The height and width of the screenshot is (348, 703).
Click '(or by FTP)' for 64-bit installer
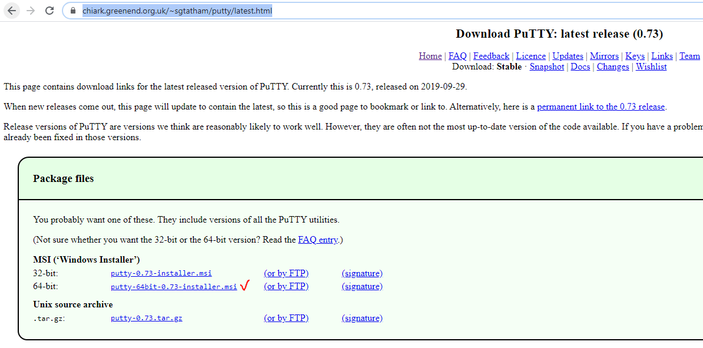[x=286, y=286]
